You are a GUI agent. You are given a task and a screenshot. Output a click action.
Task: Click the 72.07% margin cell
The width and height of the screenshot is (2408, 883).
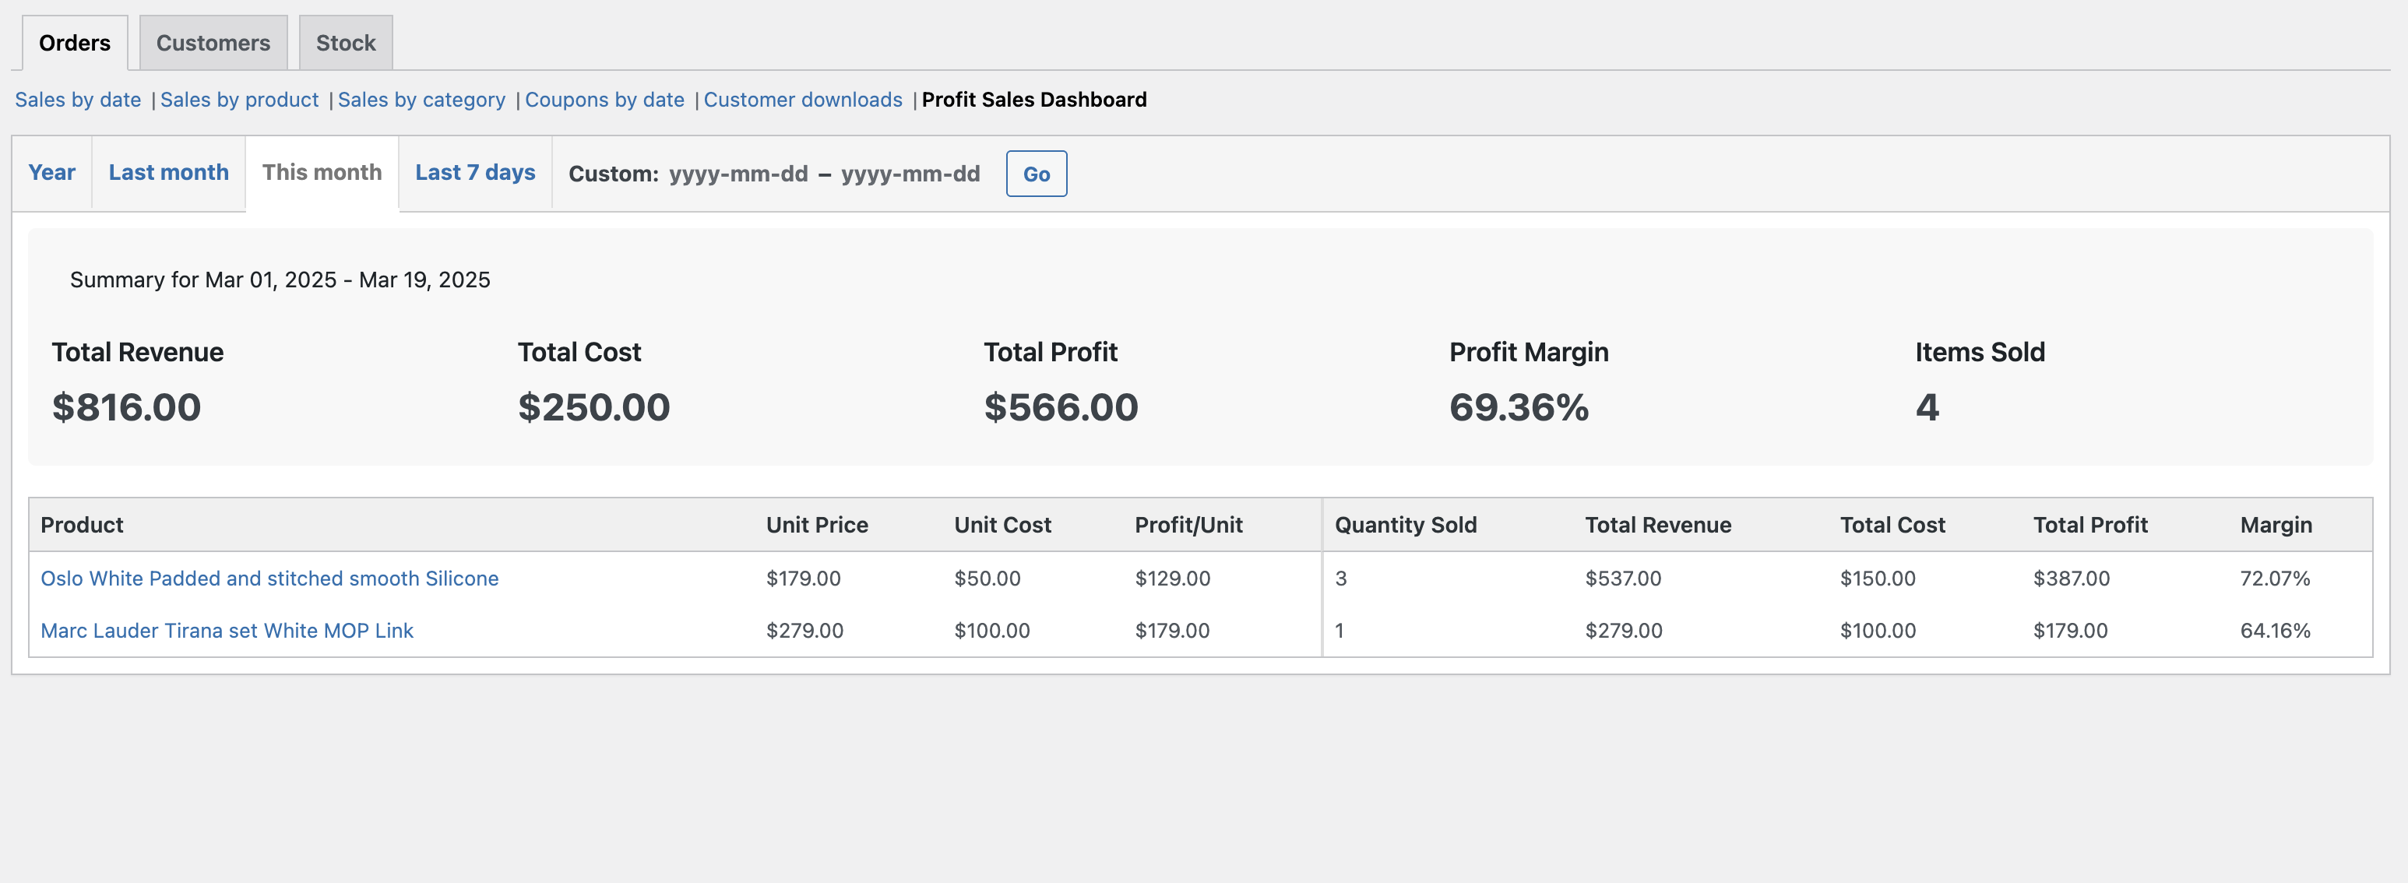pos(2274,579)
